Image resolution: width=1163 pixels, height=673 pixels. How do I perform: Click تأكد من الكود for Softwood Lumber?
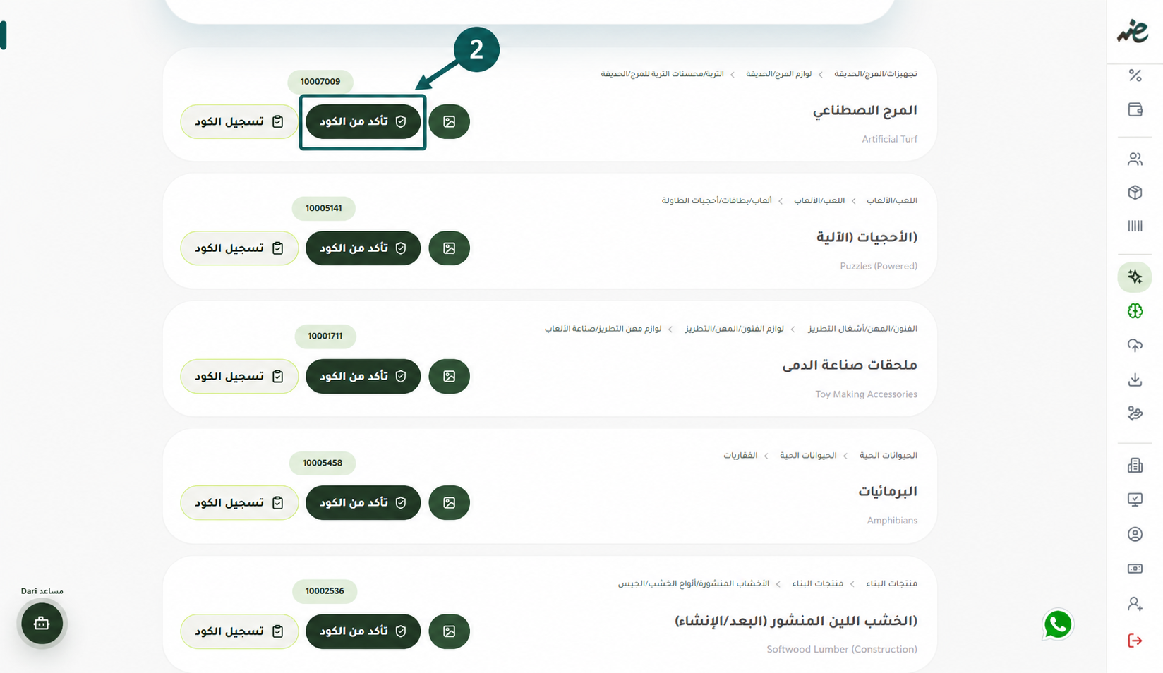click(363, 631)
